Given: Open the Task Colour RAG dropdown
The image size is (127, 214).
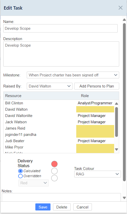Looking at the screenshot, I should (97, 174).
